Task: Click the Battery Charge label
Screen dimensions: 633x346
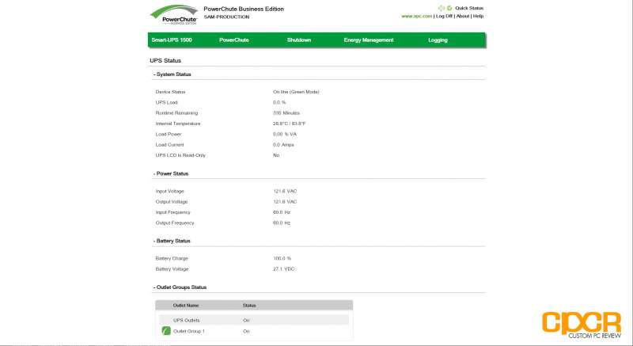Action: click(172, 258)
